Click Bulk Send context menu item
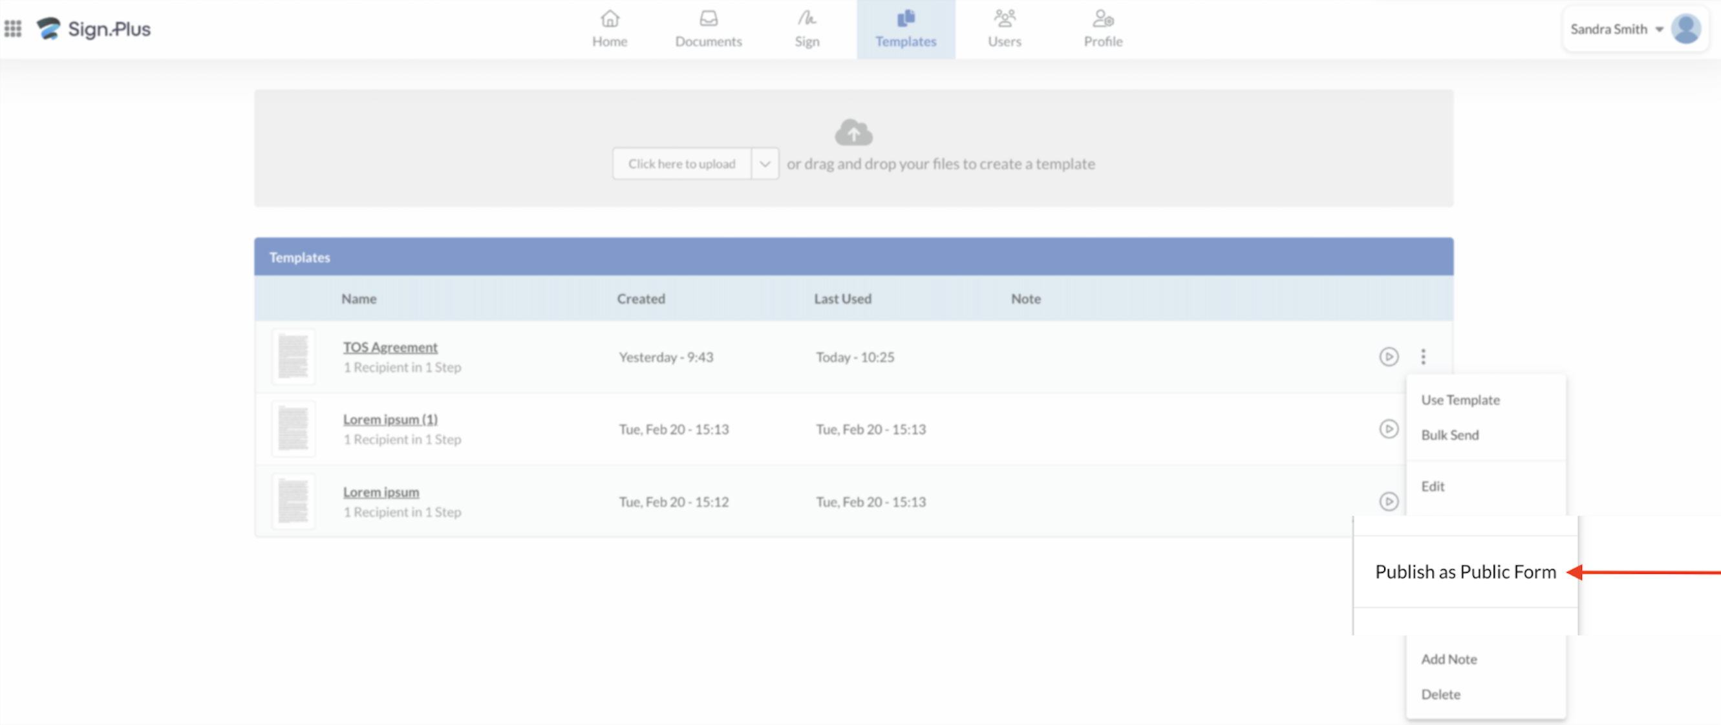This screenshot has width=1721, height=725. [1451, 434]
